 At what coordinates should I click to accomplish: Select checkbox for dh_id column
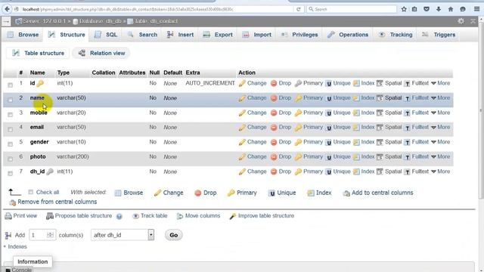coord(10,173)
